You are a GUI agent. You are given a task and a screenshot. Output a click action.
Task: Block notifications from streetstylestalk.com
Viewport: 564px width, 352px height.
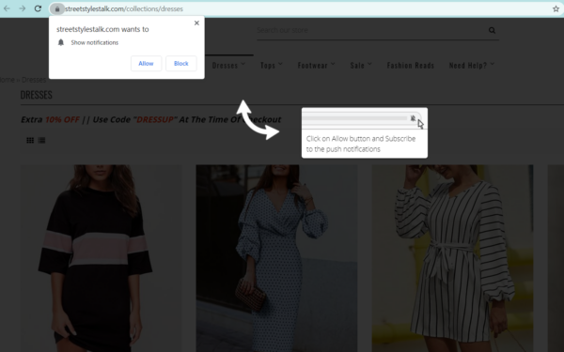coord(180,64)
